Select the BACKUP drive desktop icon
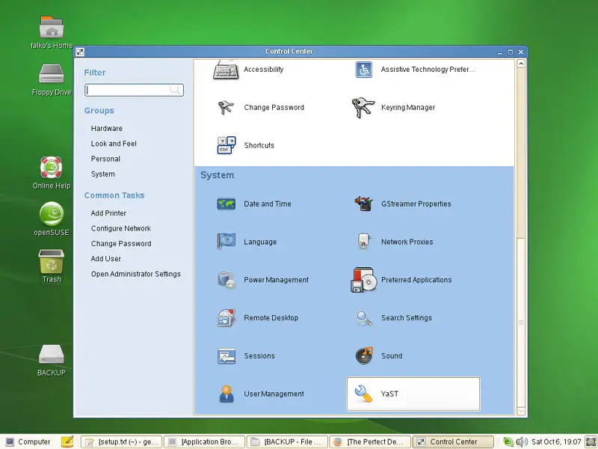 click(x=52, y=354)
